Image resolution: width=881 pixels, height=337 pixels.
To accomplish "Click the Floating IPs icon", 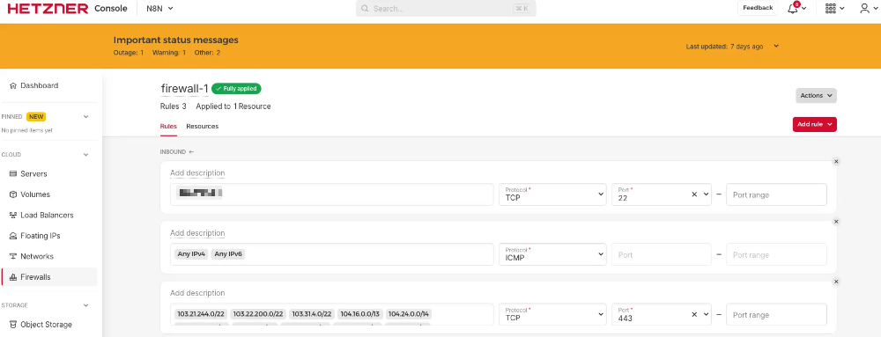I will [x=13, y=236].
